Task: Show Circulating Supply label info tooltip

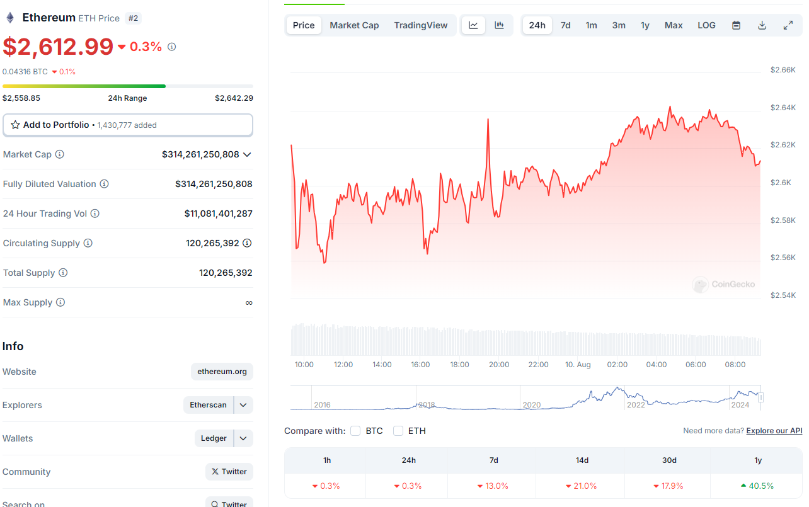Action: coord(88,243)
